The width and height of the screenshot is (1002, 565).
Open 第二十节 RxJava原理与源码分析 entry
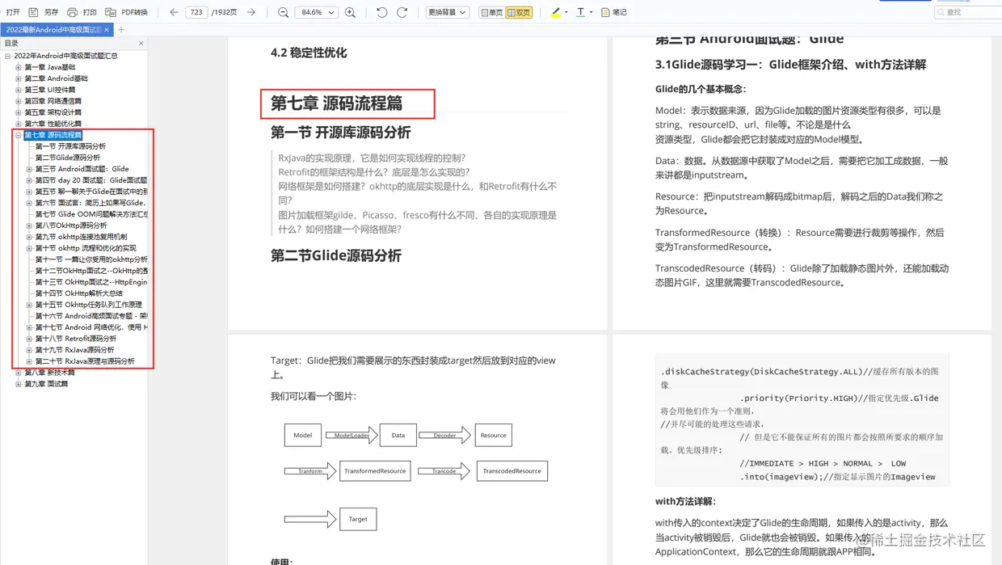coord(85,361)
